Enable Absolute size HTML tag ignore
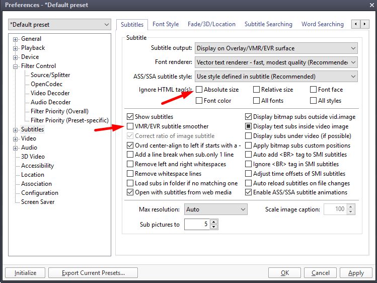Image resolution: width=377 pixels, height=283 pixels. (199, 90)
